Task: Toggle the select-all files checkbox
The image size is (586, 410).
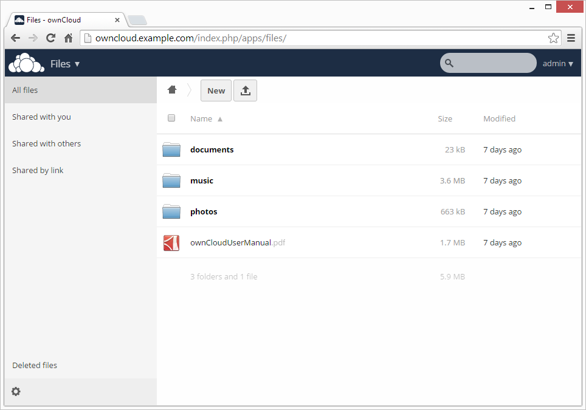Action: 171,118
